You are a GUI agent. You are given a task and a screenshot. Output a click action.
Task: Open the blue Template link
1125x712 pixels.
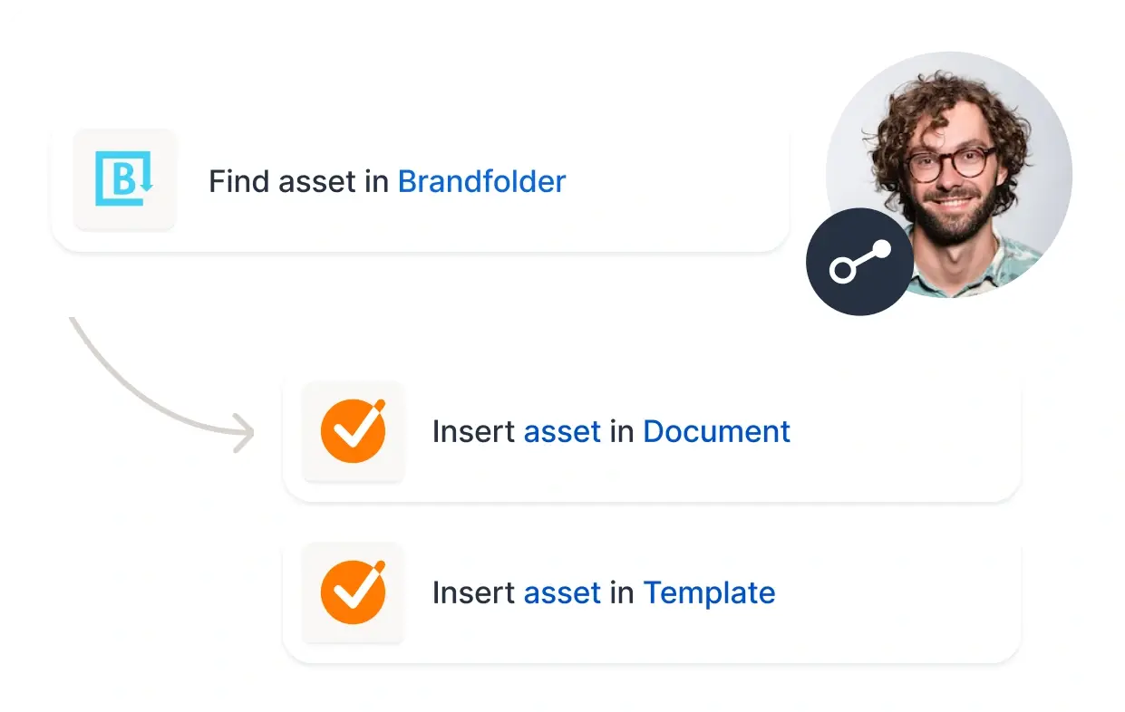click(x=709, y=592)
